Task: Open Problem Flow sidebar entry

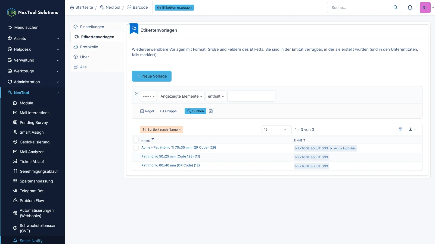Action: (x=32, y=201)
